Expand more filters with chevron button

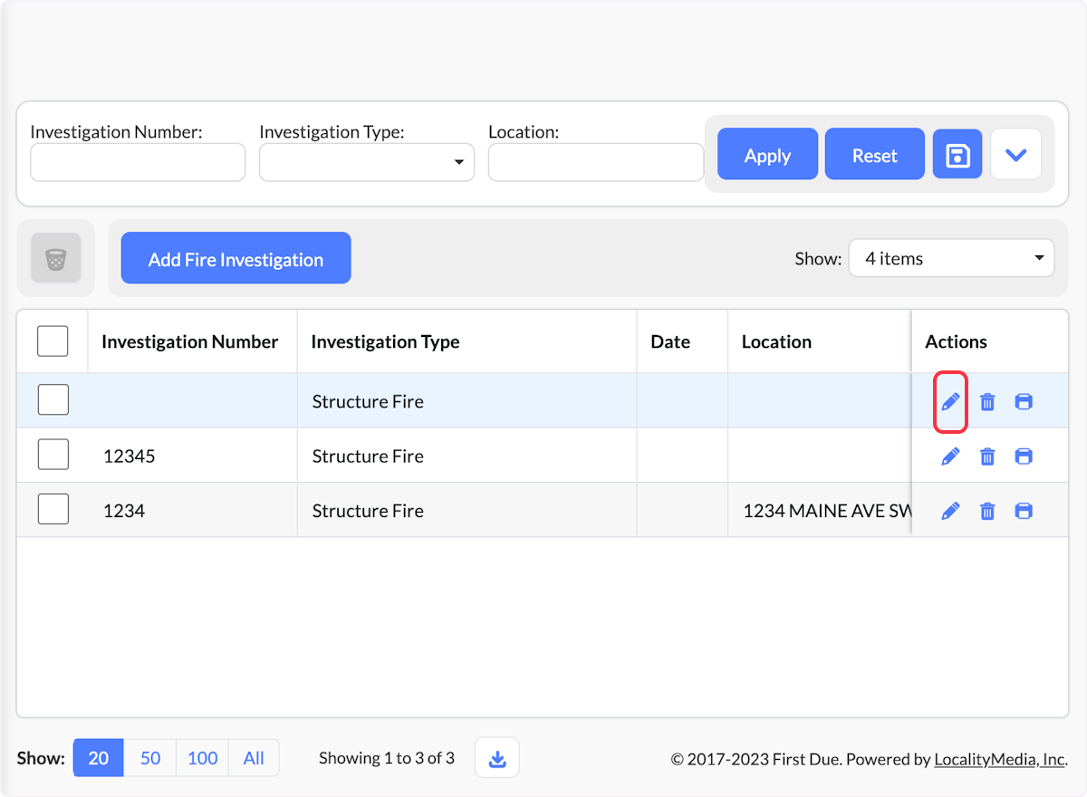[1015, 155]
